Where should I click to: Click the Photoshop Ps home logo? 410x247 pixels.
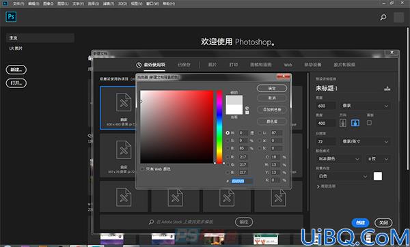coord(11,16)
